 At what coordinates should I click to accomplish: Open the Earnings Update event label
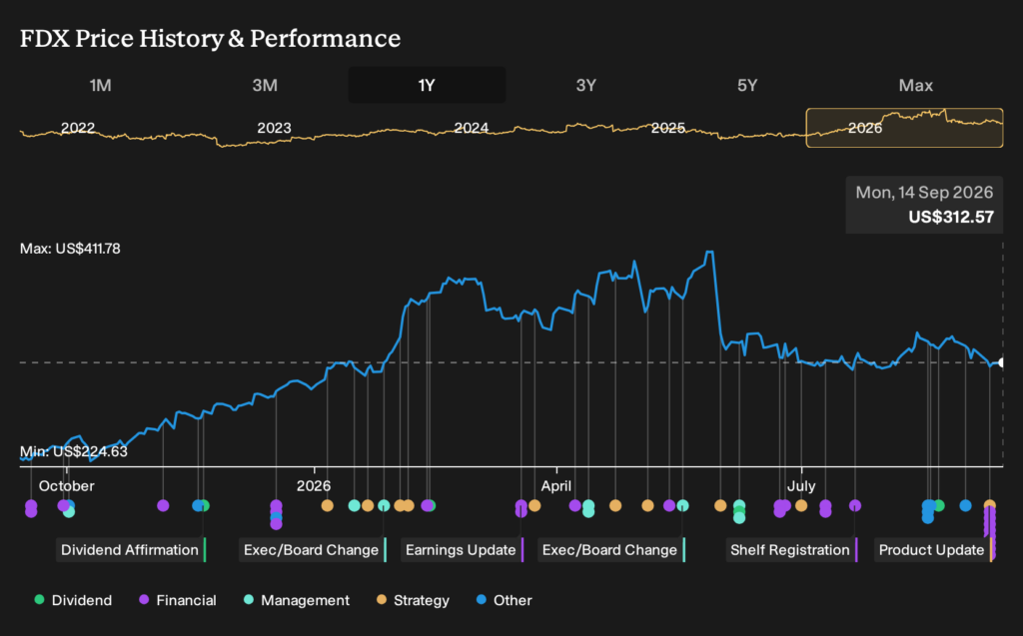(461, 550)
